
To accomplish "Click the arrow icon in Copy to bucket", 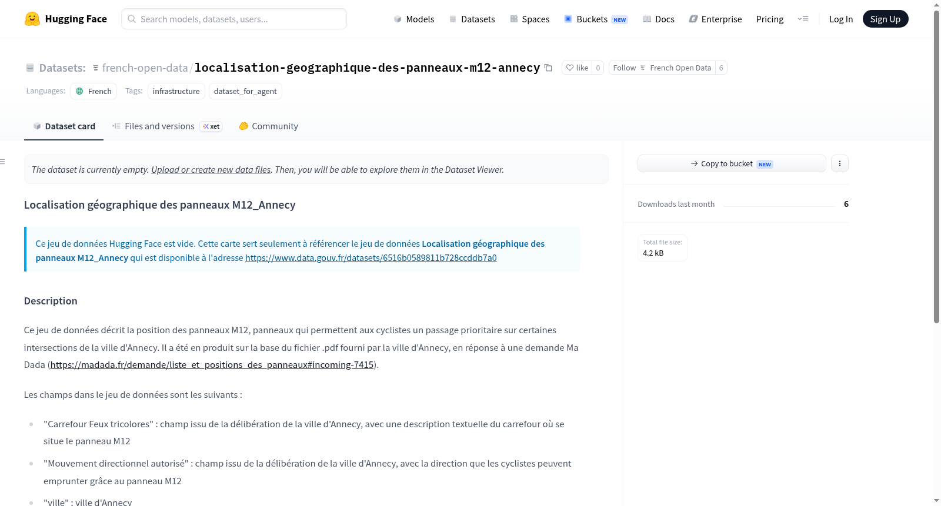I will [695, 163].
